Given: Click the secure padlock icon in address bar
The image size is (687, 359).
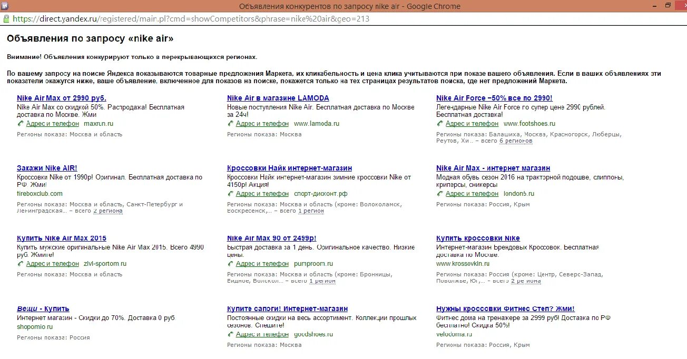Looking at the screenshot, I should [6, 18].
